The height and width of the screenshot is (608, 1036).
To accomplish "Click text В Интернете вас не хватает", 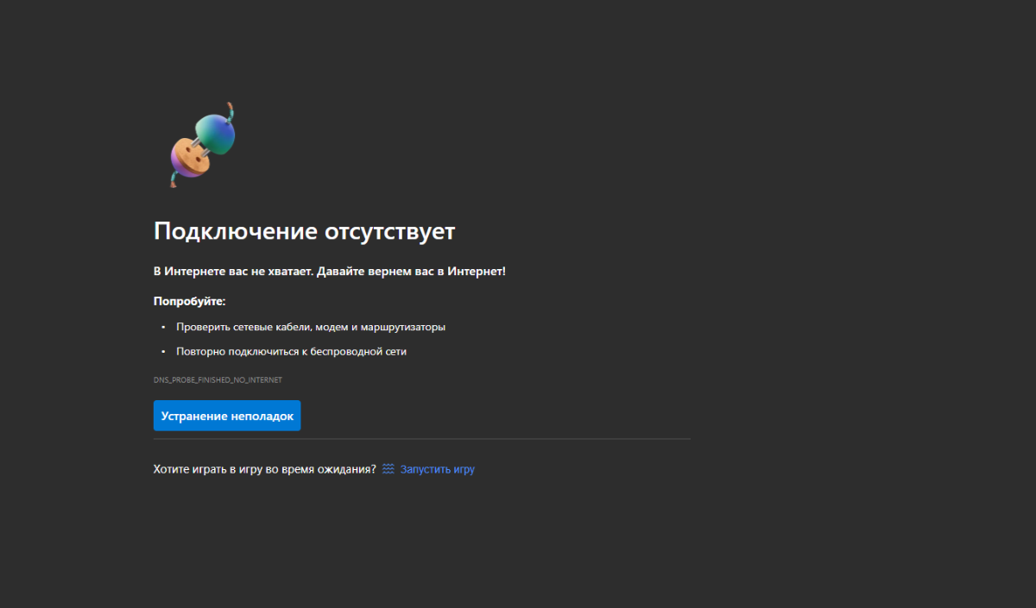I will pyautogui.click(x=233, y=272).
